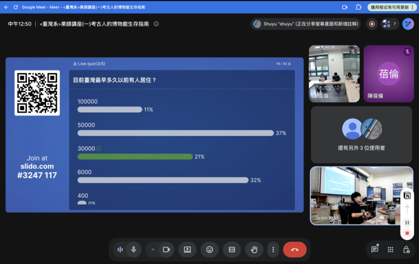Screen dimensions: 419x264
Task: Open the chat panel
Action: 375,249
